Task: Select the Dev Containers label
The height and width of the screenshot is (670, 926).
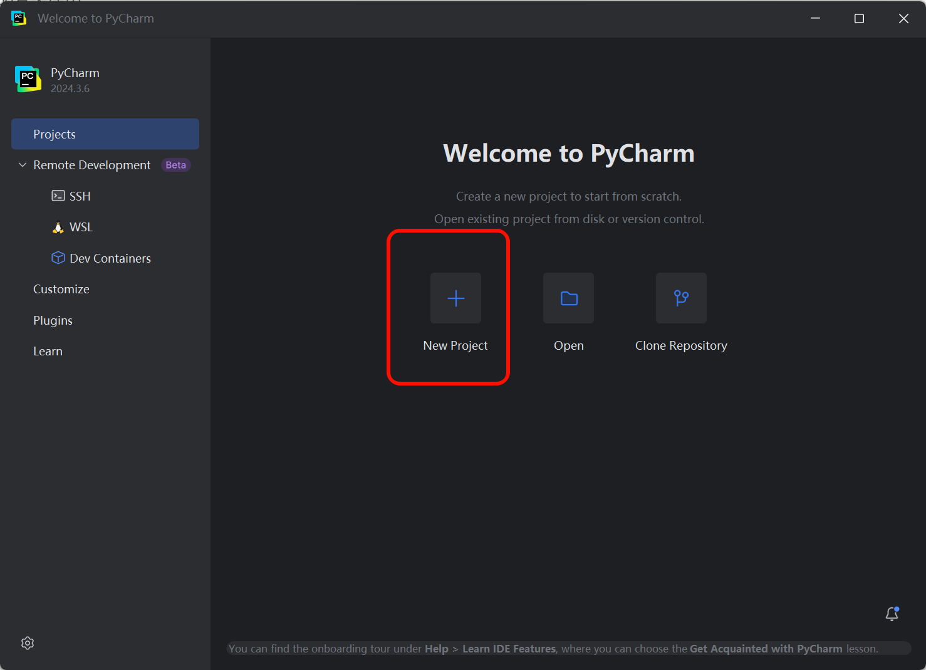Action: 110,258
